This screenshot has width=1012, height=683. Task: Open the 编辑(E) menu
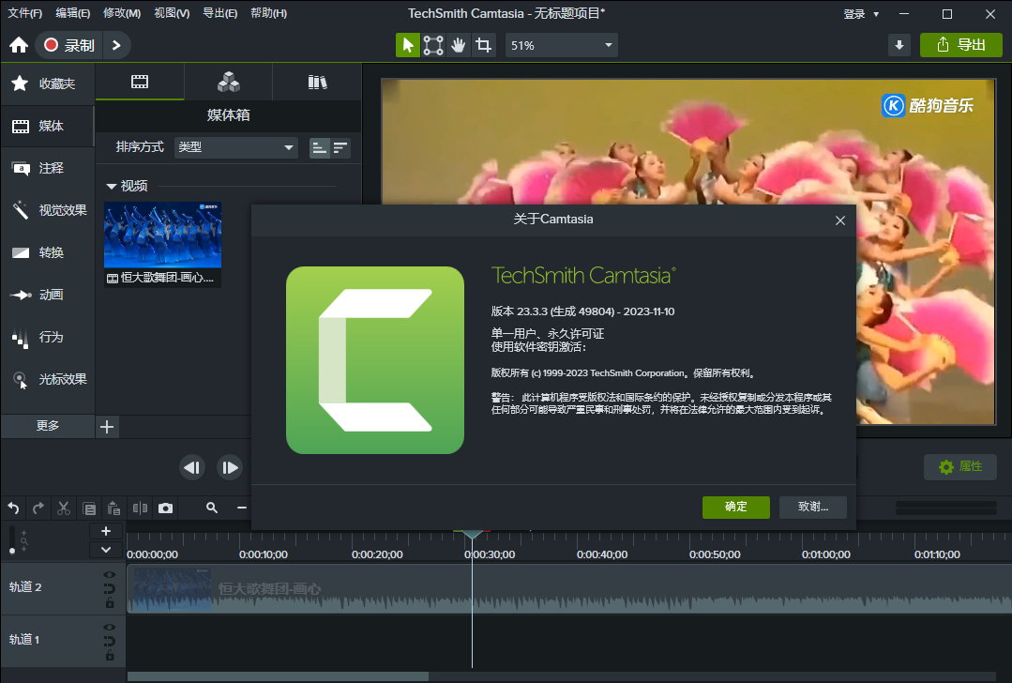(73, 13)
